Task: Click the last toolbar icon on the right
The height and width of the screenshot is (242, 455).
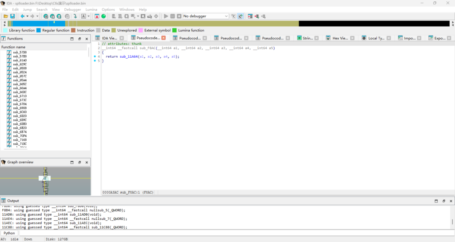Action: pyautogui.click(x=263, y=16)
